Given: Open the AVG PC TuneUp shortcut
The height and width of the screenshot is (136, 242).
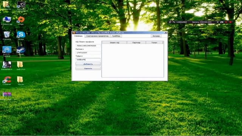Looking at the screenshot, I should pyautogui.click(x=7, y=51).
